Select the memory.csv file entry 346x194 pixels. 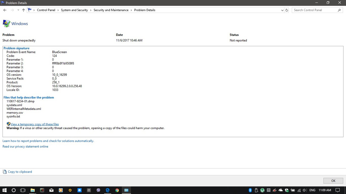15,113
